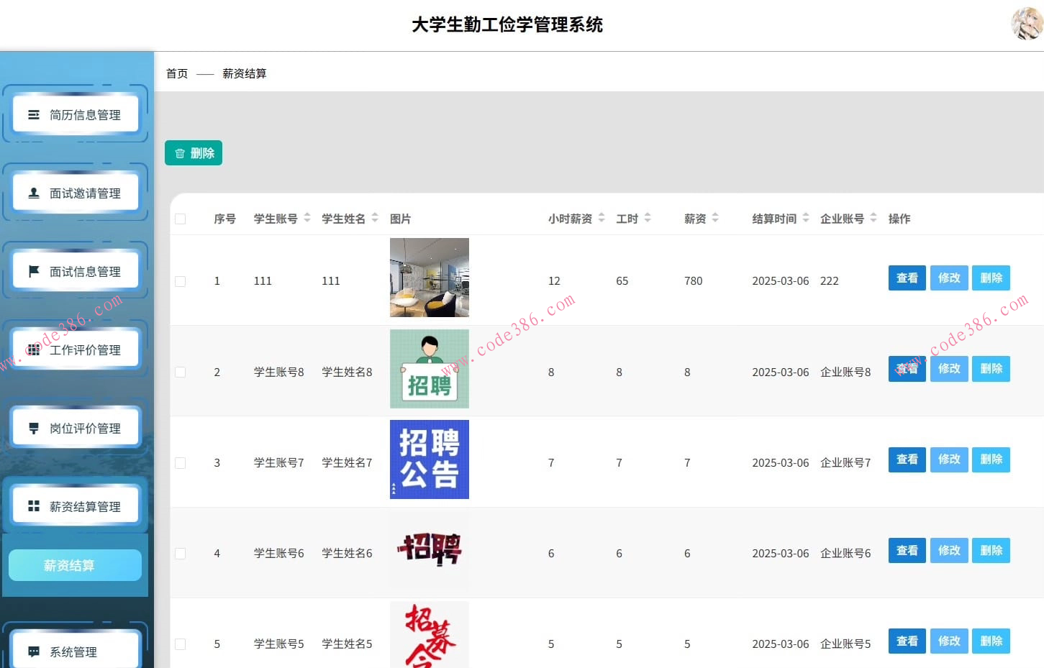The width and height of the screenshot is (1044, 668).
Task: Sort the 工时 column ascending
Action: (x=647, y=215)
